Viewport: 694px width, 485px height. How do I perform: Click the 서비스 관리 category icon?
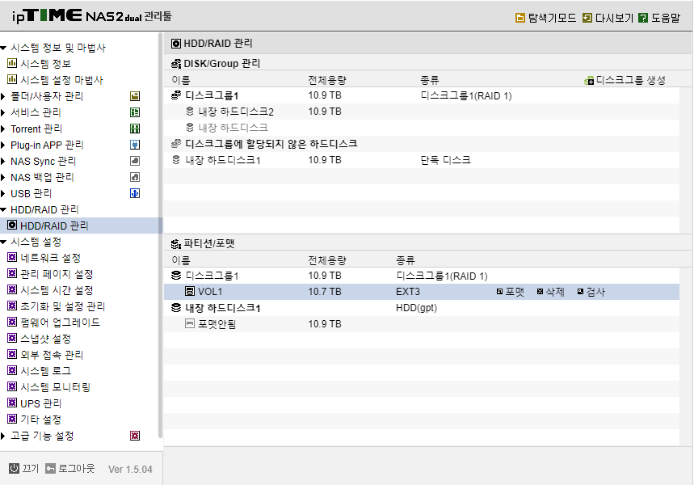[135, 112]
